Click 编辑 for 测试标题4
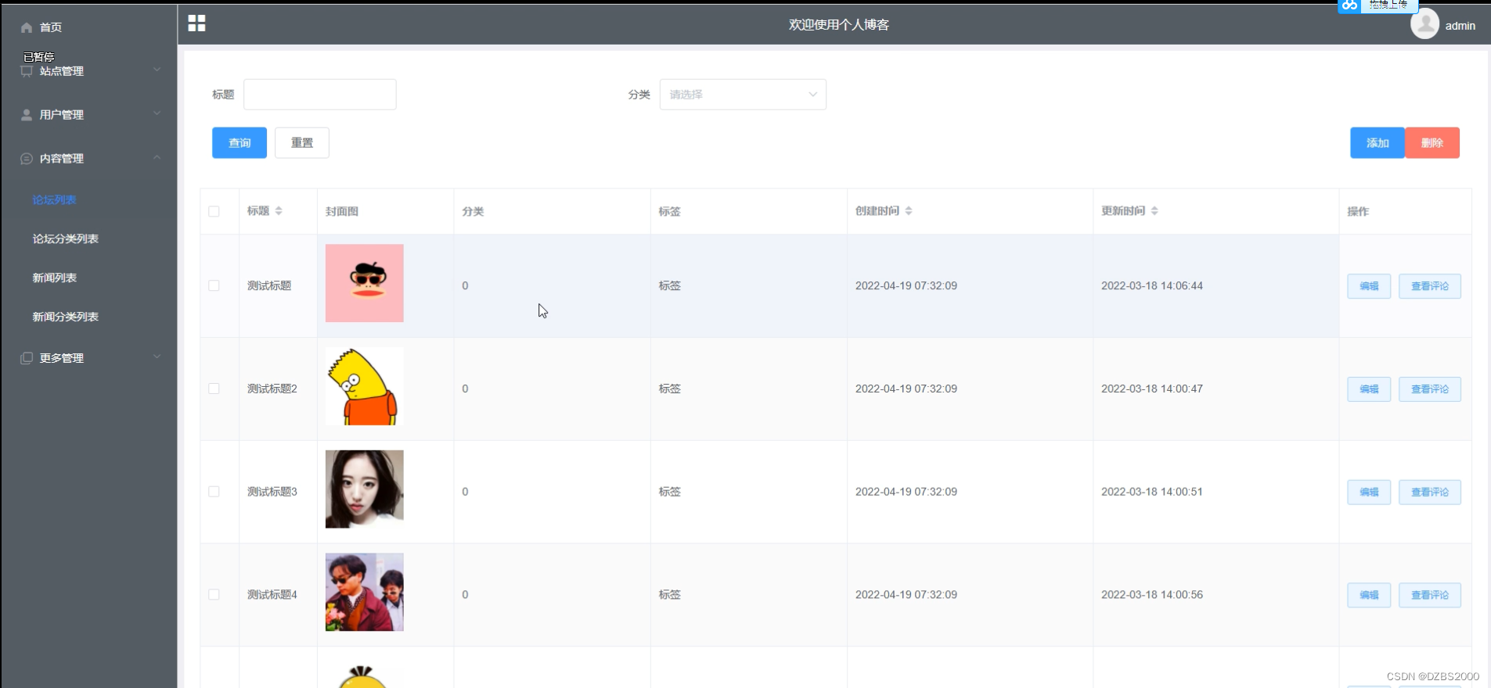Viewport: 1491px width, 688px height. (1369, 596)
